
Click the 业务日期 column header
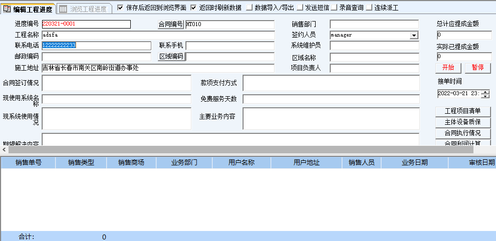coord(414,162)
